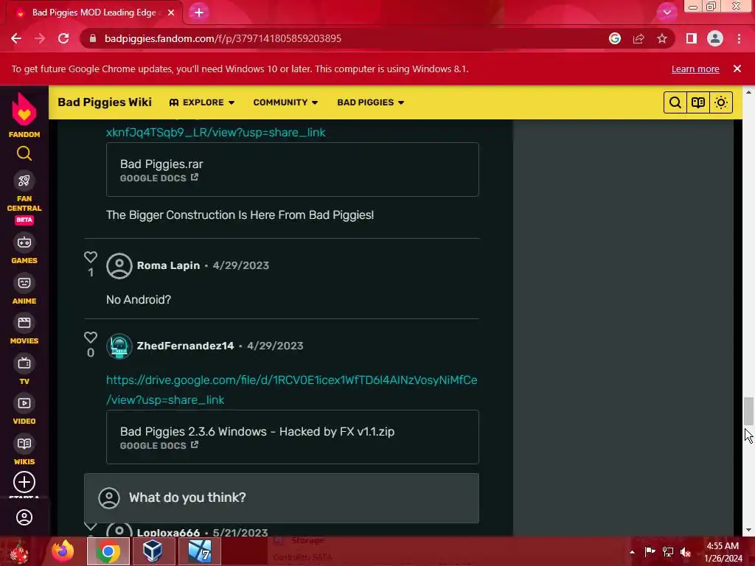Dismiss the Chrome update notification bar

point(737,69)
